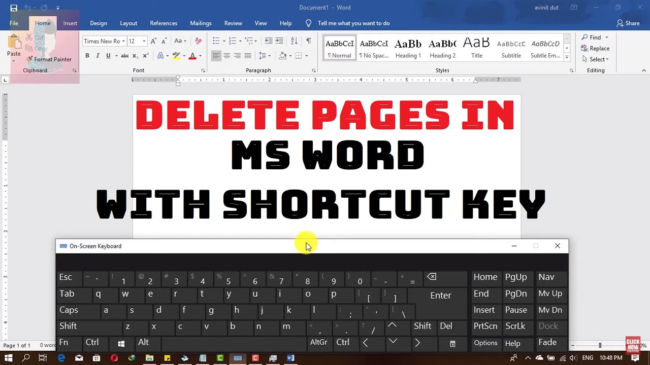The height and width of the screenshot is (365, 650).
Task: Switch to the Insert tab
Action: (70, 23)
